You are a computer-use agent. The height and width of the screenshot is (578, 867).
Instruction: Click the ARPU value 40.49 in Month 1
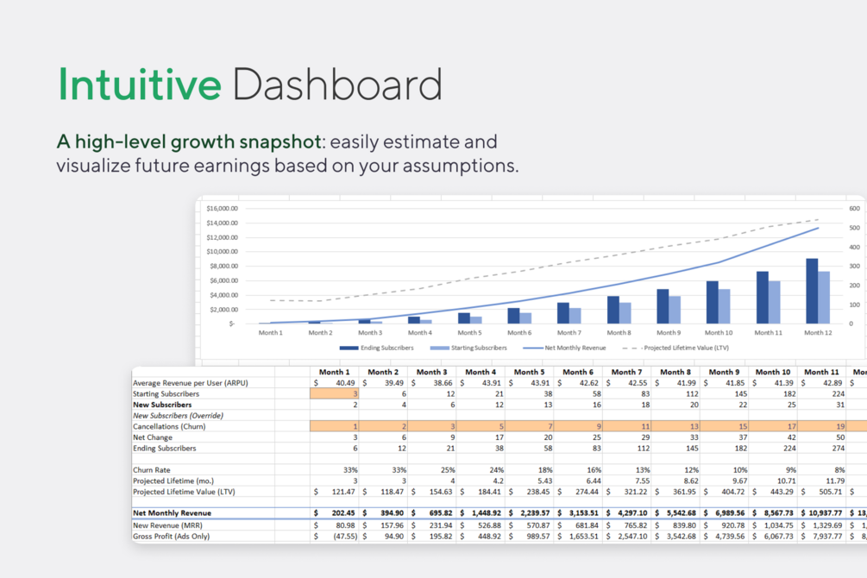(345, 383)
